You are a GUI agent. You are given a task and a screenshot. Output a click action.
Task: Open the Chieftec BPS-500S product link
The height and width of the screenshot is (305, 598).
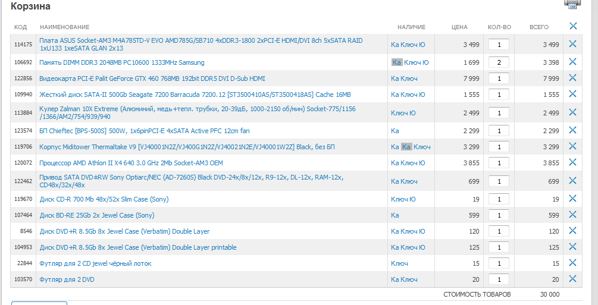click(x=145, y=131)
